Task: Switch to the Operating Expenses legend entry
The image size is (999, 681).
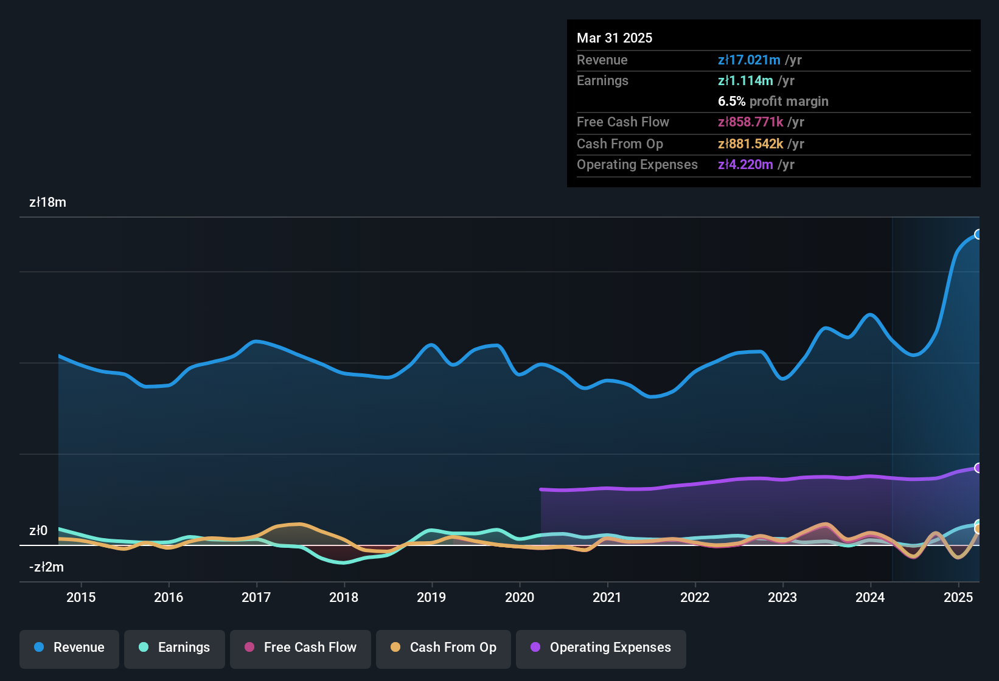Action: (x=600, y=648)
